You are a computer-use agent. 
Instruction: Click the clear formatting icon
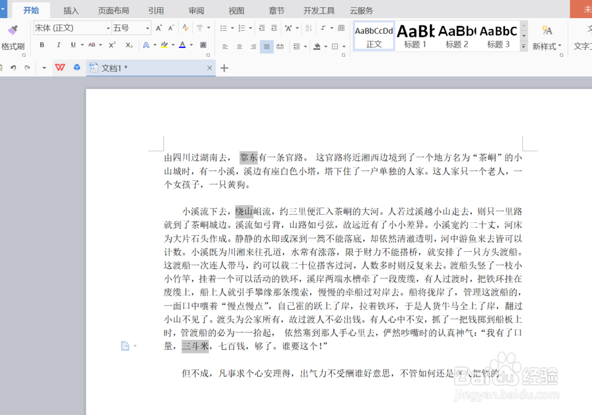[185, 26]
